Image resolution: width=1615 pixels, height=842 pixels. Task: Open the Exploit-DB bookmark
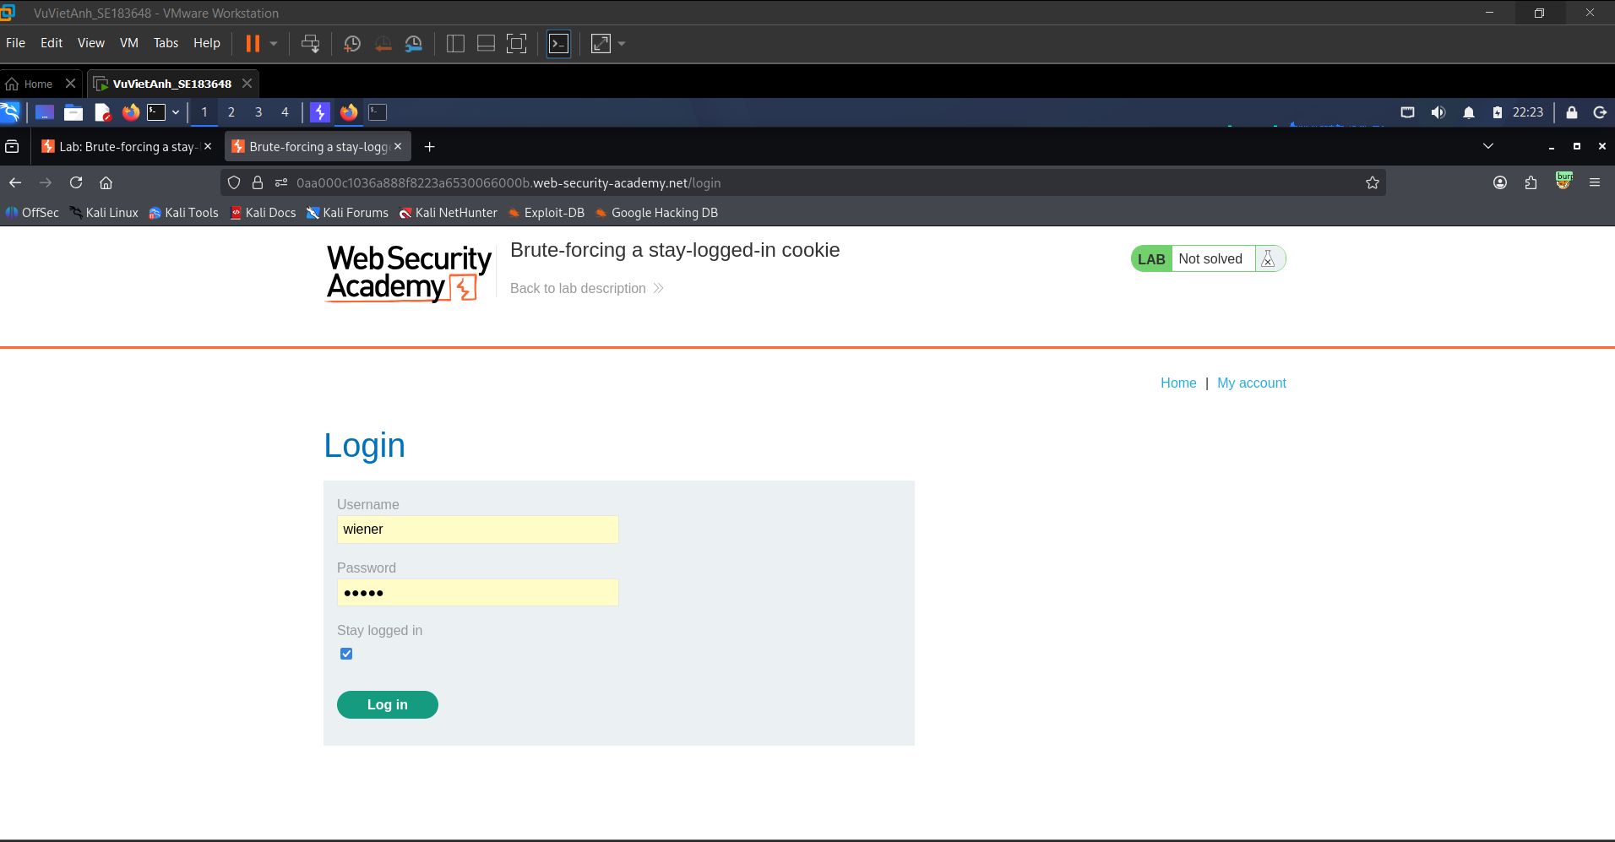point(546,213)
